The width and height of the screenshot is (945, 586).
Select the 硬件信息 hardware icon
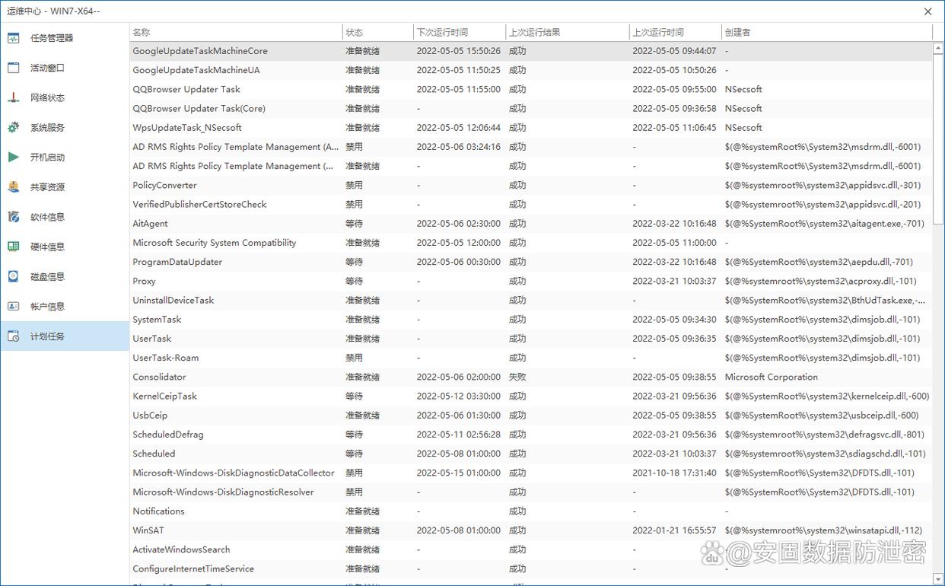(x=14, y=247)
